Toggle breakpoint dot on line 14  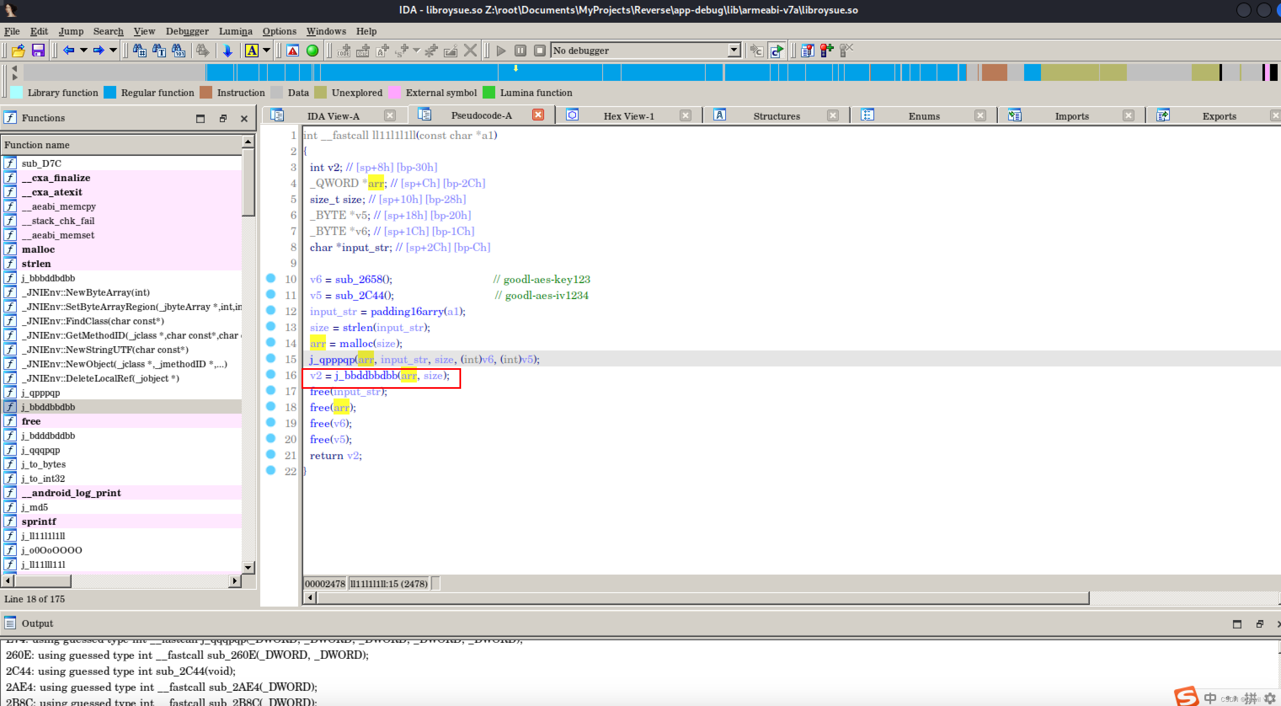pyautogui.click(x=270, y=342)
